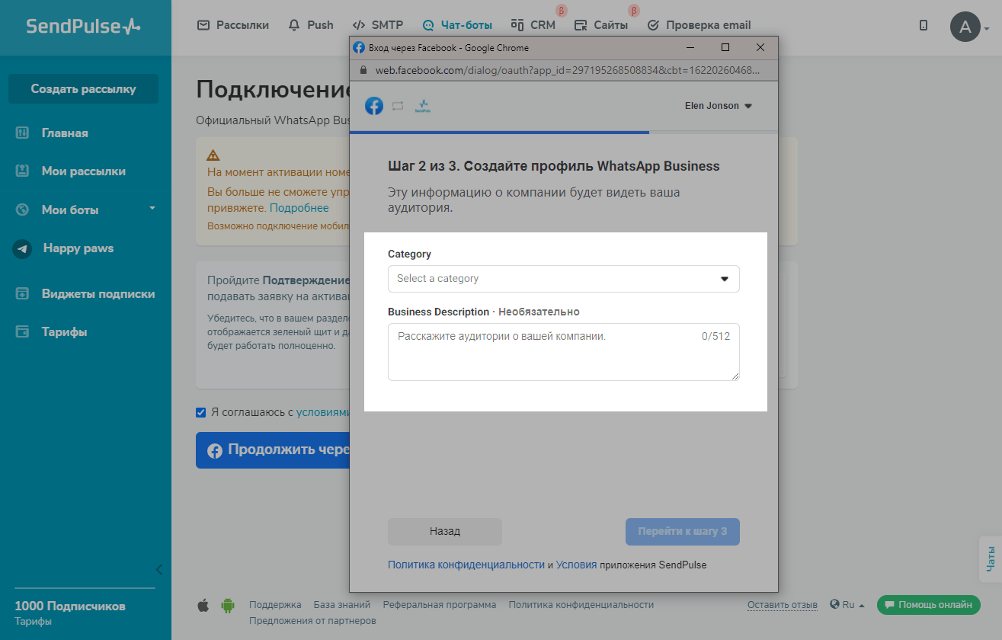Open the Ru language selector
Viewport: 1002px width, 640px height.
pos(847,605)
